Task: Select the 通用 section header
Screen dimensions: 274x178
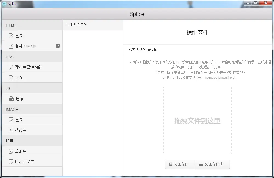Action: pos(10,141)
